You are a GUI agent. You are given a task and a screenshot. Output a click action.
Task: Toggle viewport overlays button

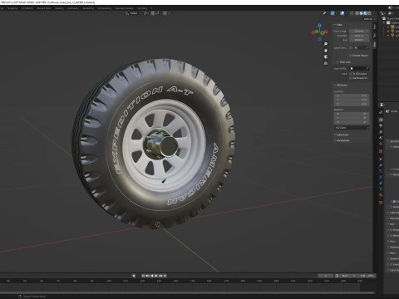click(342, 13)
